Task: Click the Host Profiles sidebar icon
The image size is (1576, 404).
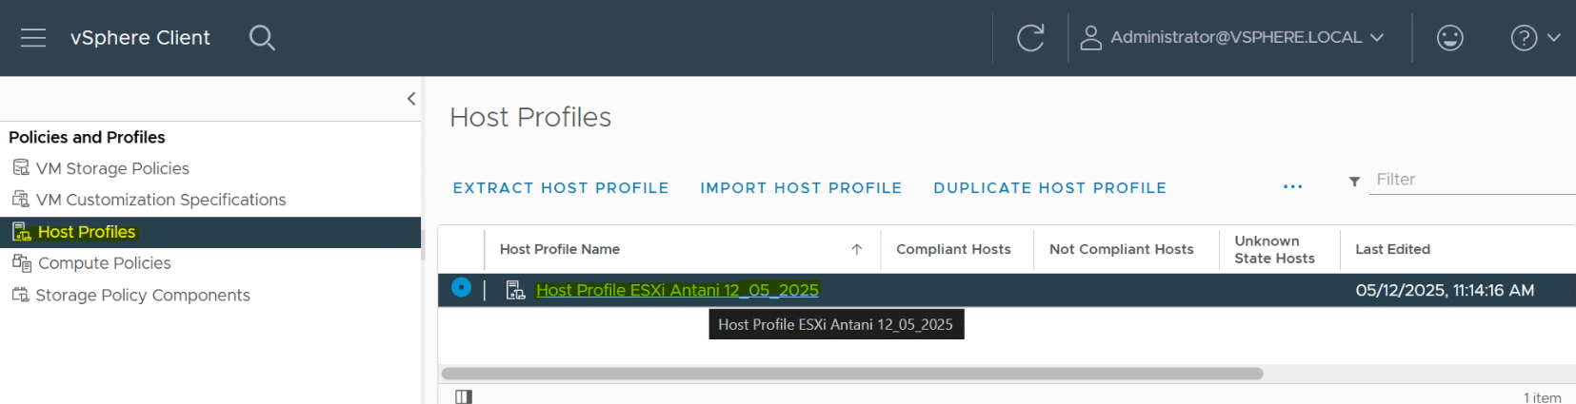Action: click(21, 232)
